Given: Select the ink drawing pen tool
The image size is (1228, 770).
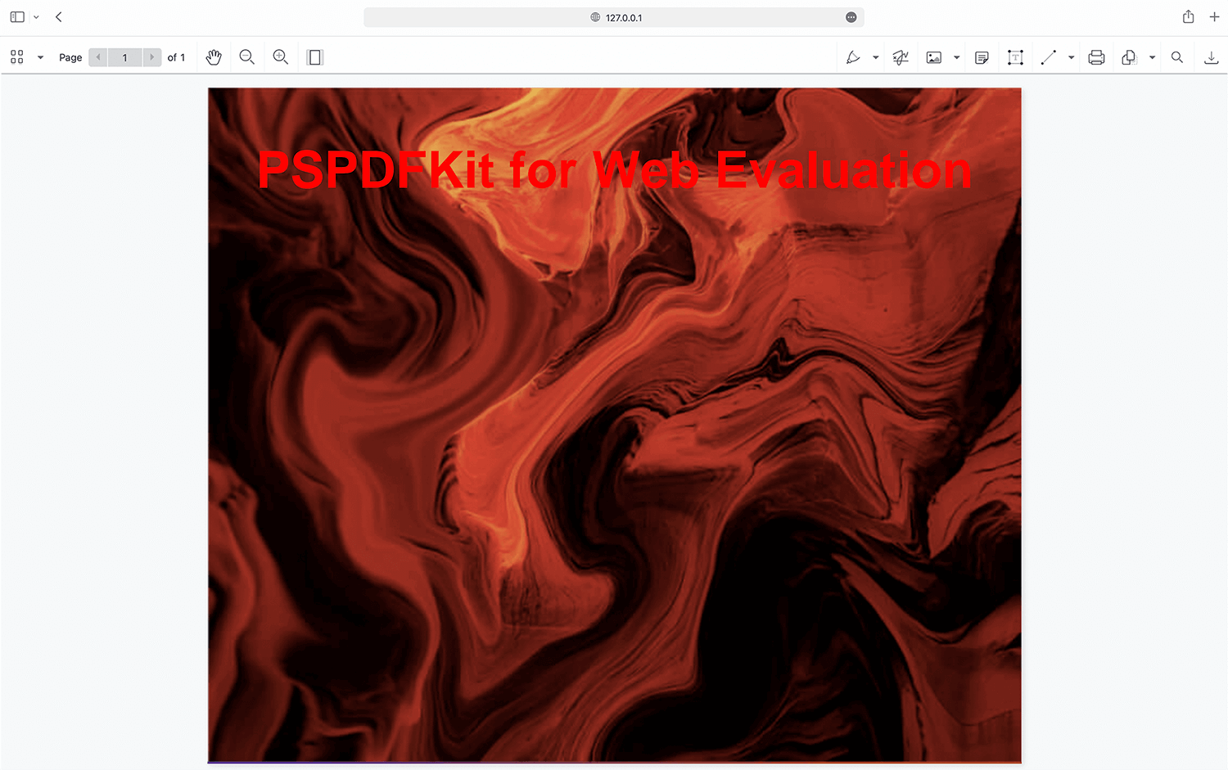Looking at the screenshot, I should click(853, 57).
